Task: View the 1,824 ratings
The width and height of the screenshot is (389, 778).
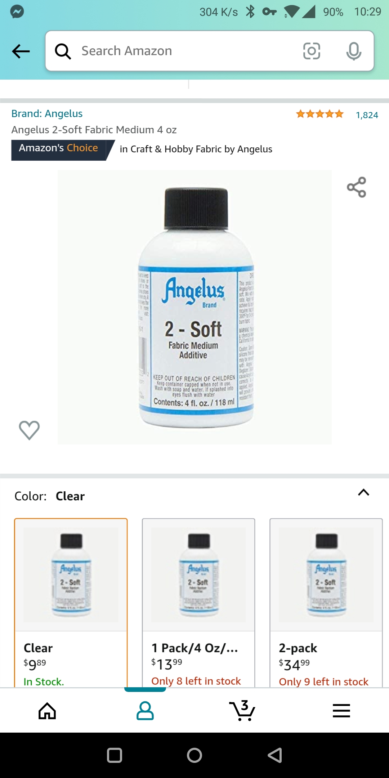Action: [367, 115]
